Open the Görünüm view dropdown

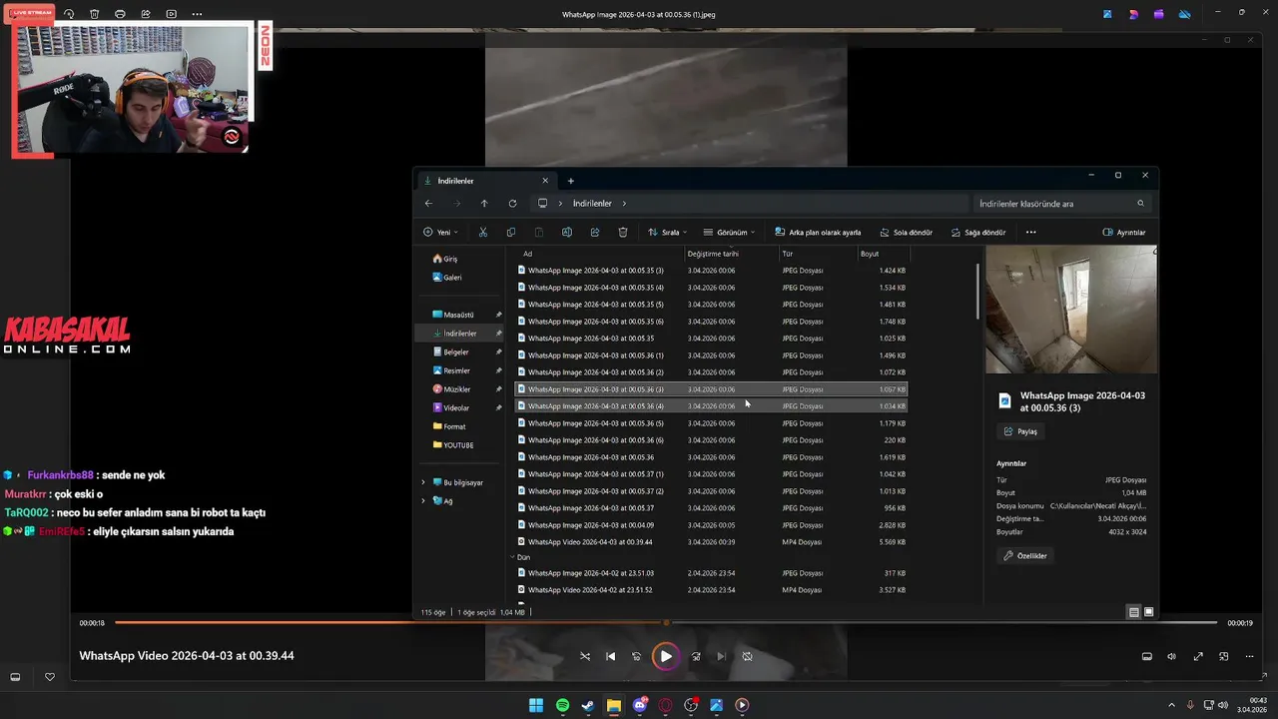(x=729, y=232)
